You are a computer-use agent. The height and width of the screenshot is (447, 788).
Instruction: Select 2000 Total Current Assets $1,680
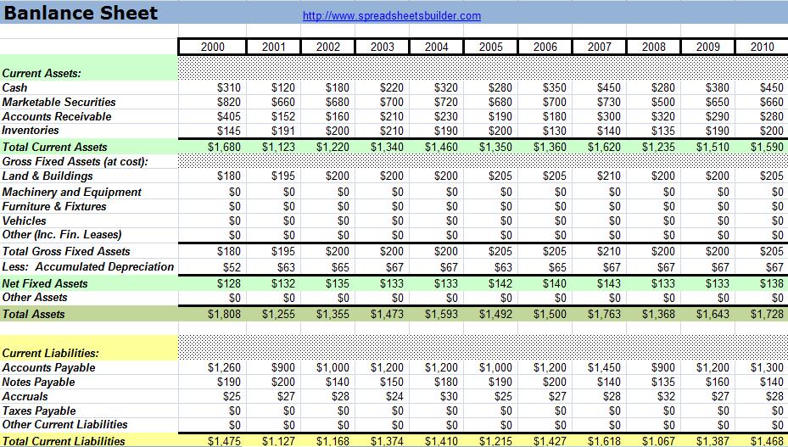pyautogui.click(x=224, y=148)
